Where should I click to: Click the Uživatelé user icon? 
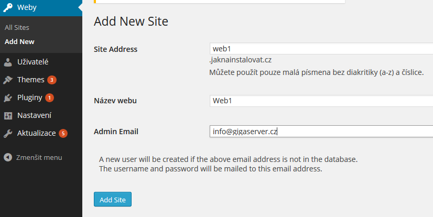[x=8, y=62]
